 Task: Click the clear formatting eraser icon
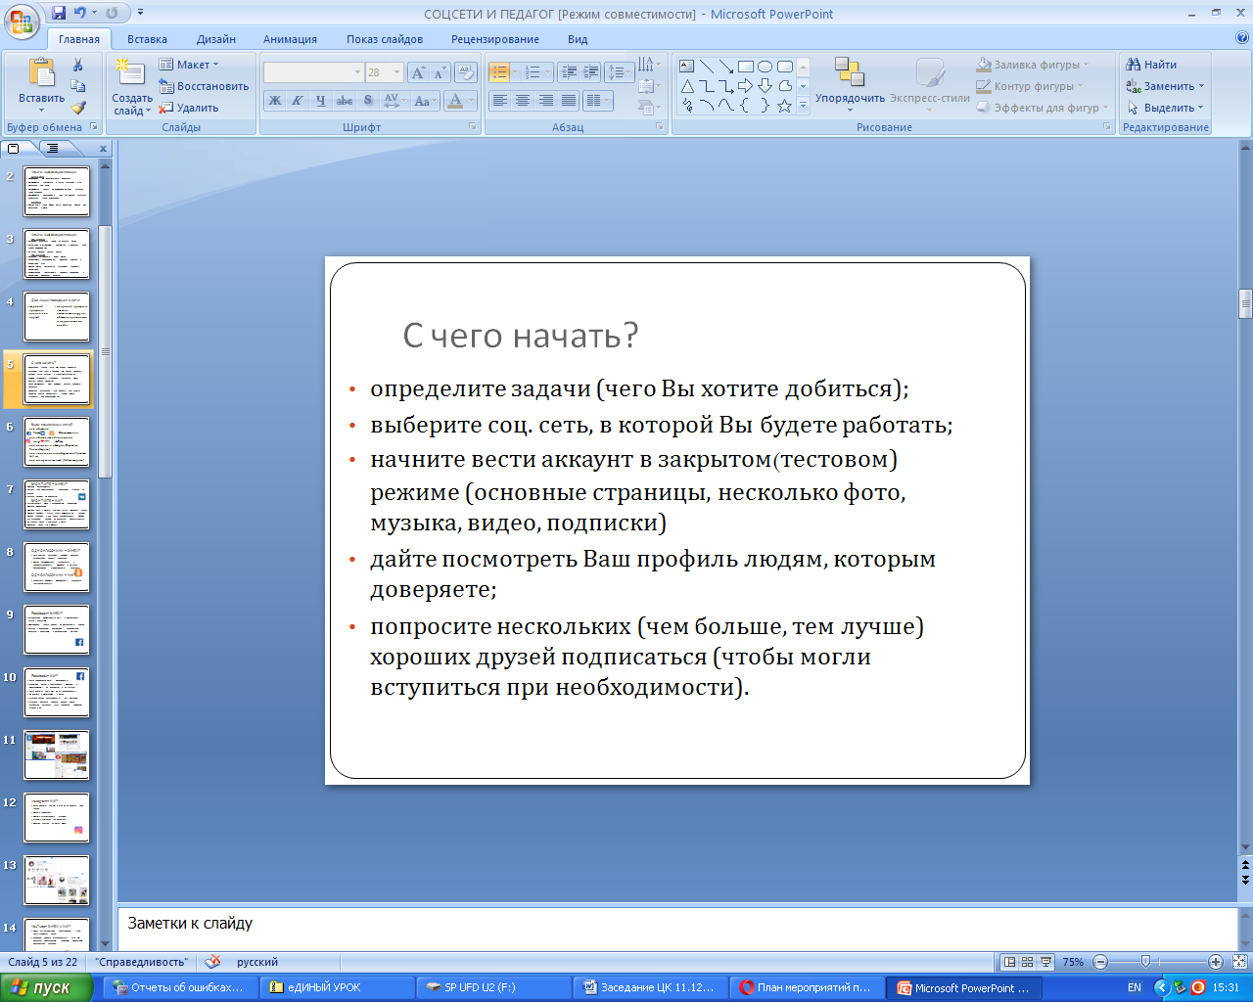coord(466,72)
